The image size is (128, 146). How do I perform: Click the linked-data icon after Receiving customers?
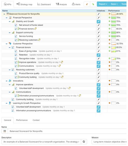click(x=39, y=40)
